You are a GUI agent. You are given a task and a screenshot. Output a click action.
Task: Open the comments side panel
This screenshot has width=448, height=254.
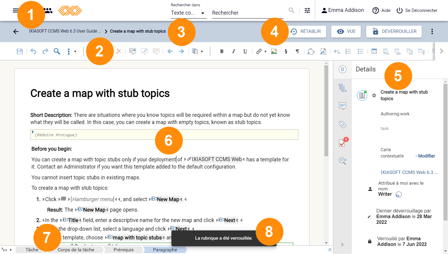tap(343, 106)
